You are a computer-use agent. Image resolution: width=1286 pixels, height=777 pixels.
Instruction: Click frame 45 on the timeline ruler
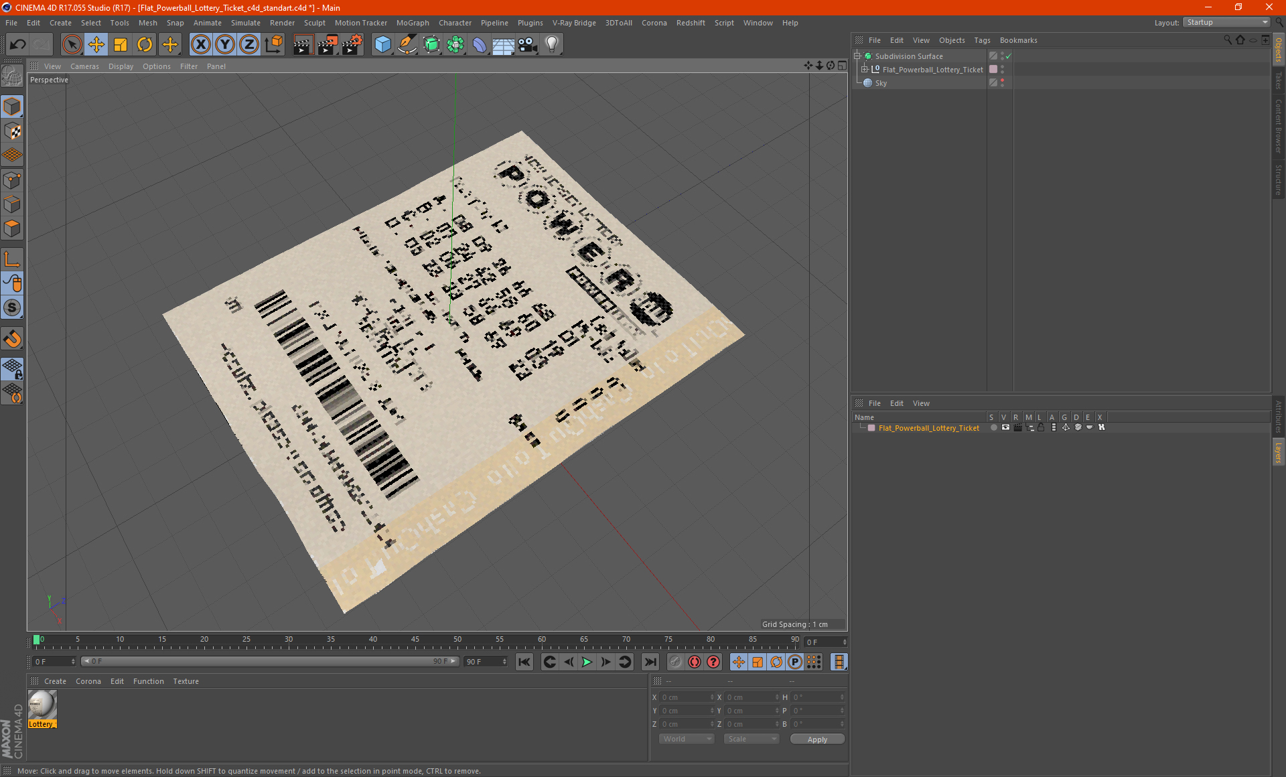(x=415, y=641)
